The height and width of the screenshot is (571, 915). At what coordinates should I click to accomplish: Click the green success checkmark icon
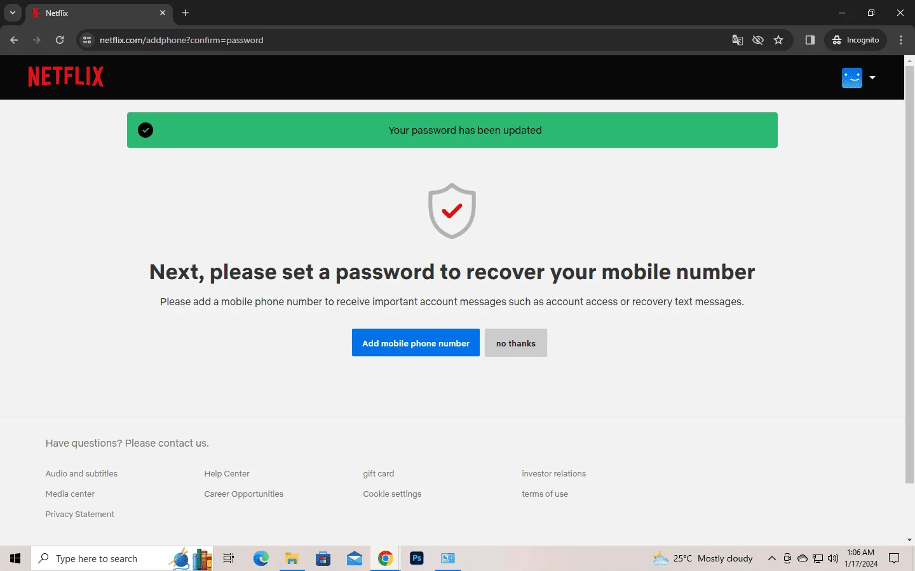point(146,130)
